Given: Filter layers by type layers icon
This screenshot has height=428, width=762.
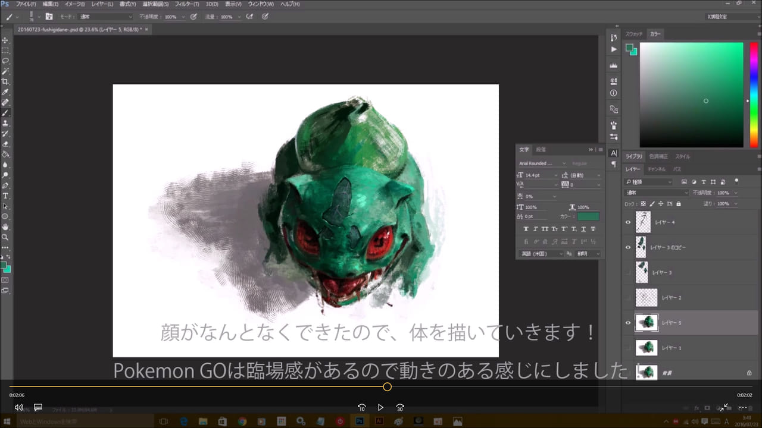Looking at the screenshot, I should [704, 182].
